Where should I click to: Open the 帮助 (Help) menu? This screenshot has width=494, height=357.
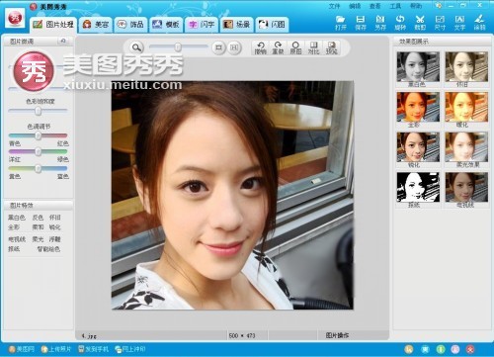click(x=416, y=6)
